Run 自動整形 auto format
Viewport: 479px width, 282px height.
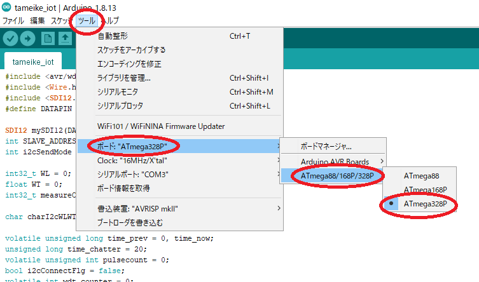coord(111,36)
